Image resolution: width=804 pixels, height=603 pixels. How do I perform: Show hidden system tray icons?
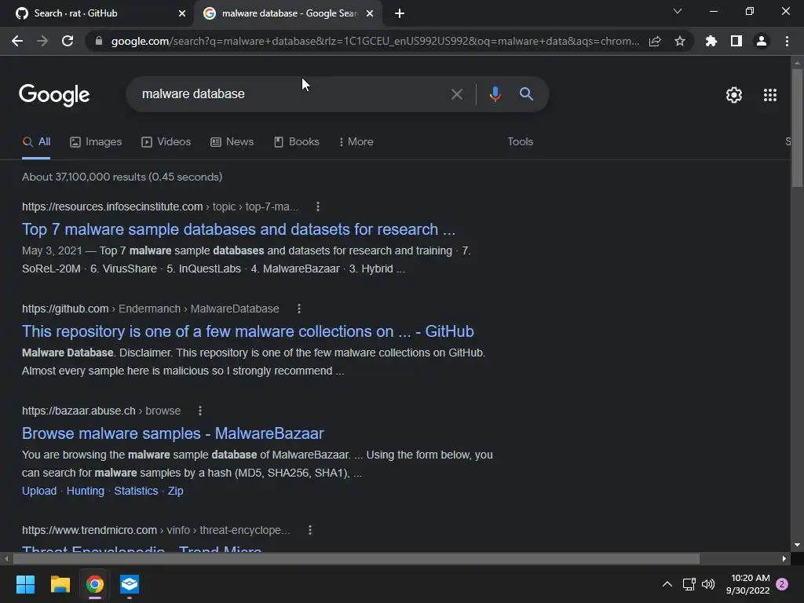click(x=667, y=584)
